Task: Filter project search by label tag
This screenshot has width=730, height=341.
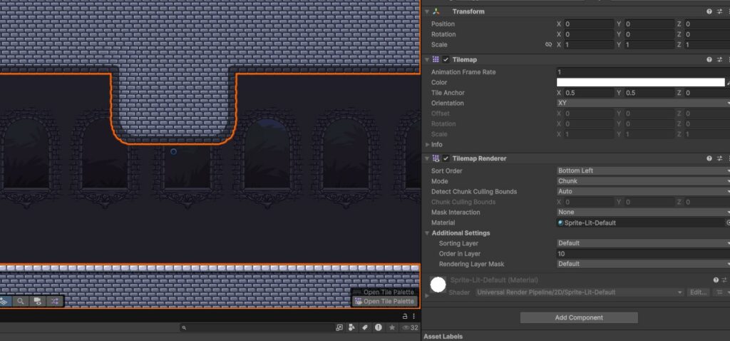Action: point(365,327)
